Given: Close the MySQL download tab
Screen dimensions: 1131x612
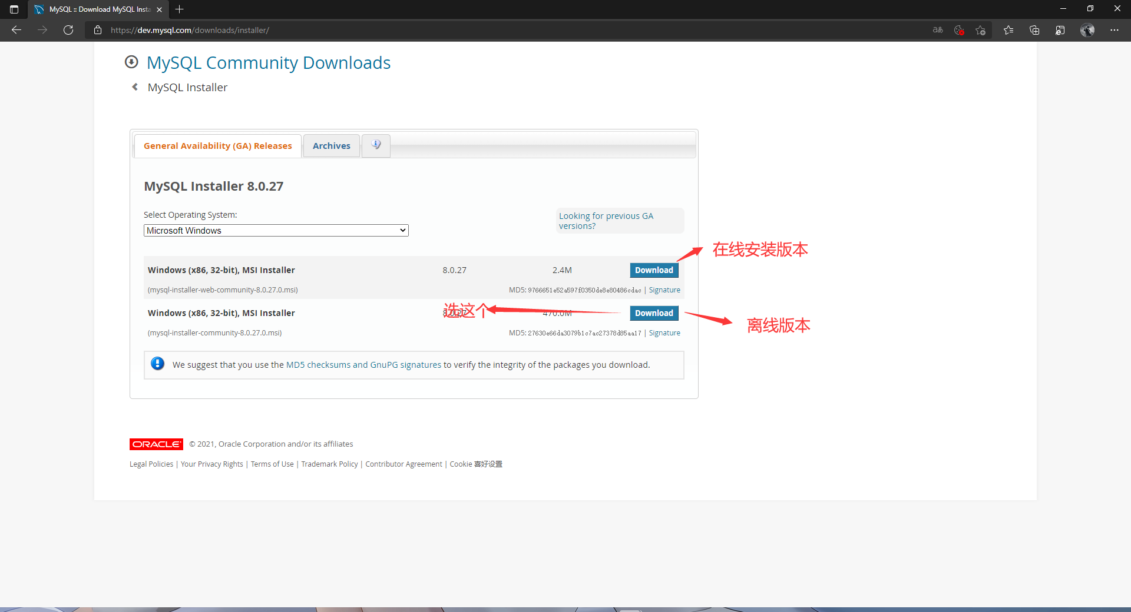Looking at the screenshot, I should click(x=159, y=9).
